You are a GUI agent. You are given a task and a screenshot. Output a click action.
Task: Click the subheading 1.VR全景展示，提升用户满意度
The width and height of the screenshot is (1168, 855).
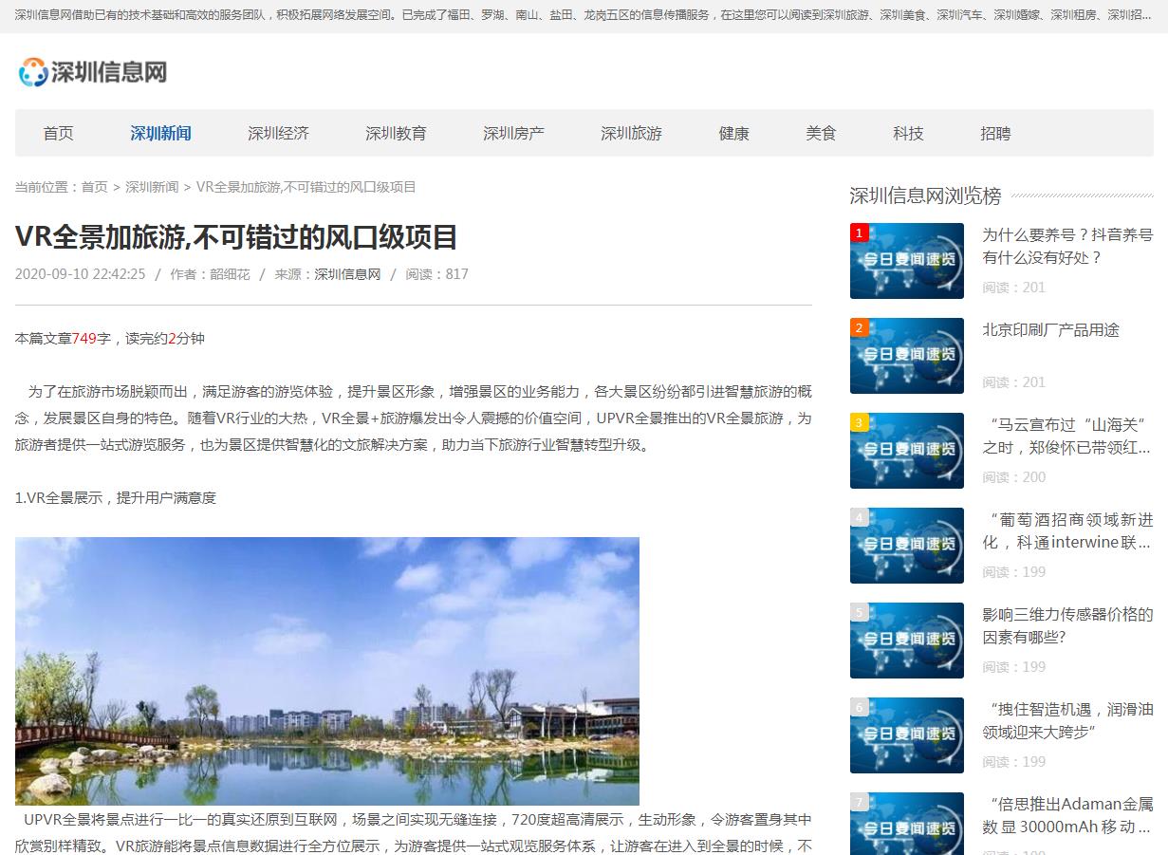click(116, 497)
